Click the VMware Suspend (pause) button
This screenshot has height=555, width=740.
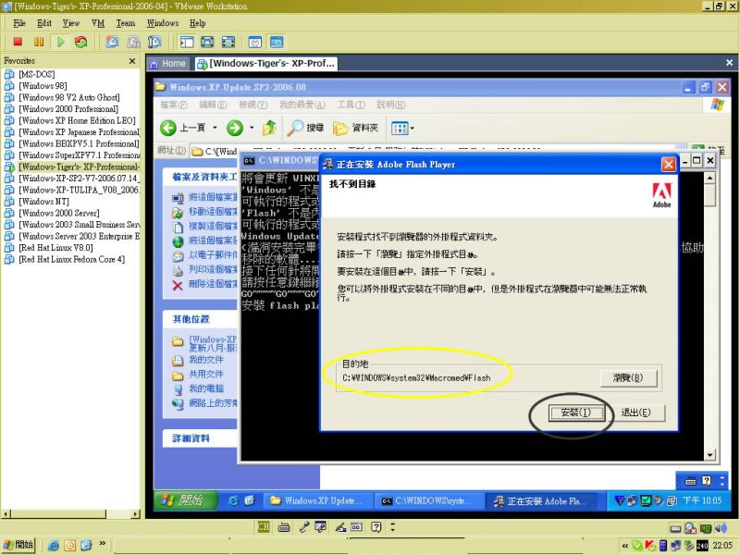click(x=39, y=42)
